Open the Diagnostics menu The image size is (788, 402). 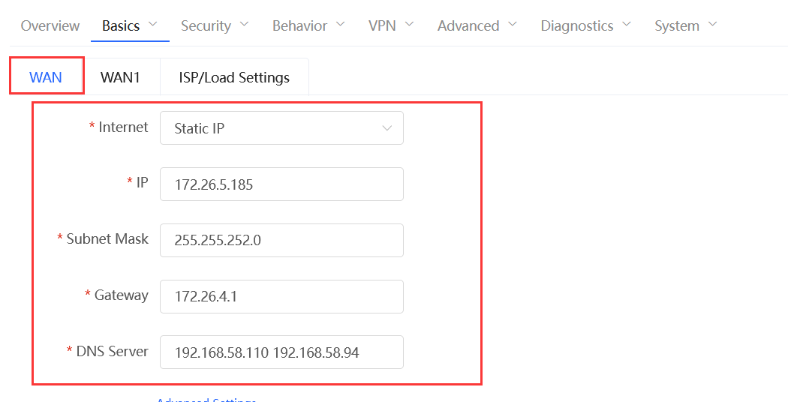click(x=577, y=25)
